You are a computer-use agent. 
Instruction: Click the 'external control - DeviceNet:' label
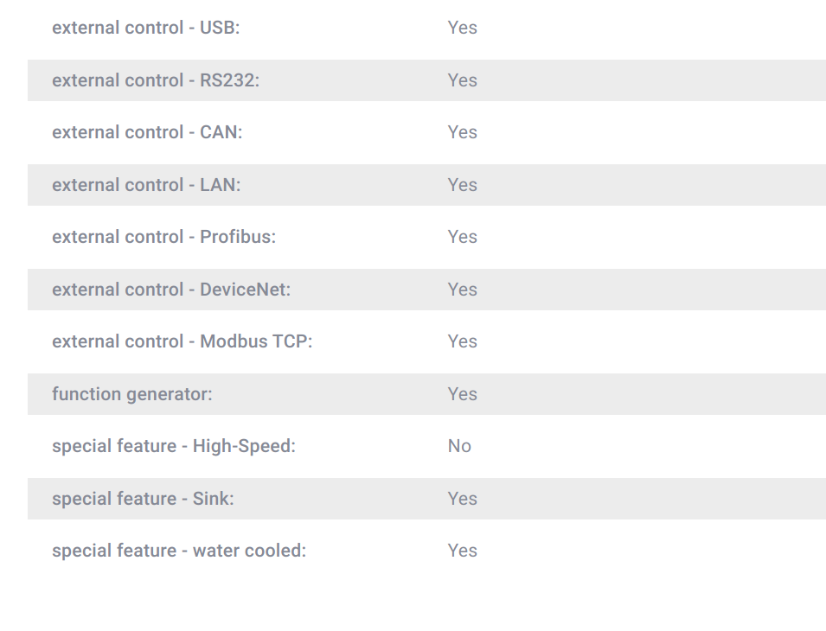point(171,290)
